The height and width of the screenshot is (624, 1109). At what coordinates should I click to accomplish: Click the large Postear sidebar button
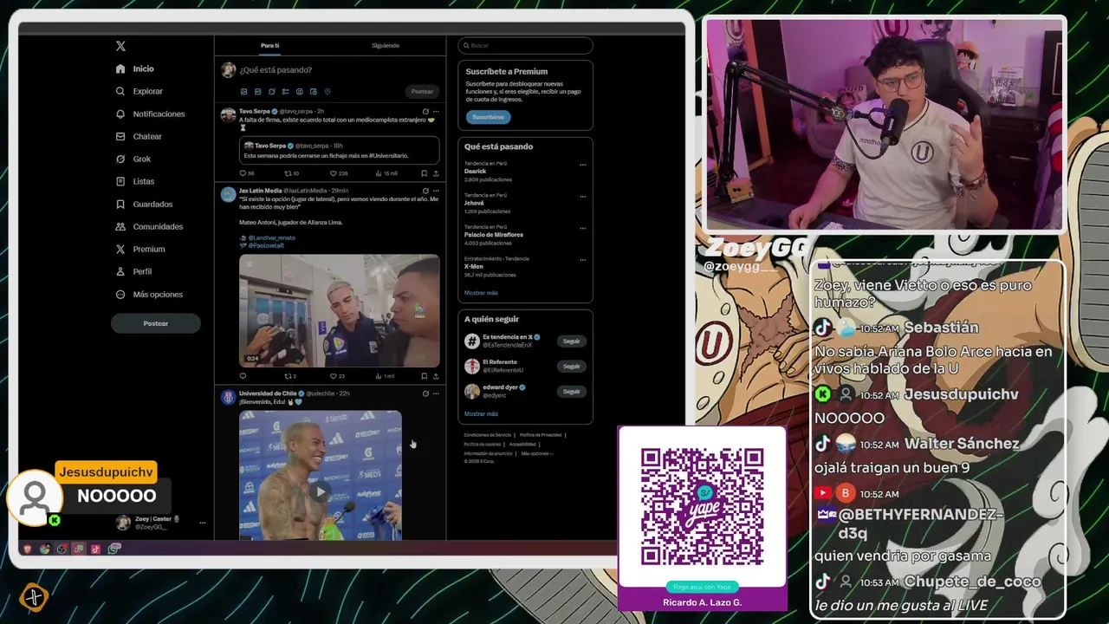(x=156, y=323)
